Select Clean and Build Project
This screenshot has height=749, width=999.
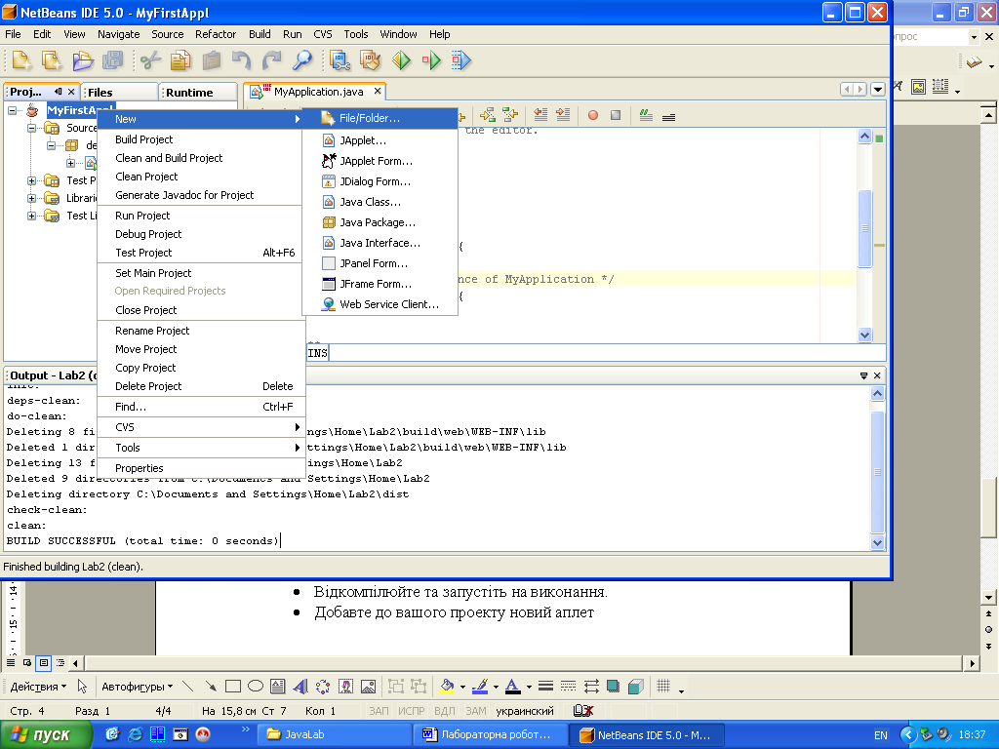coord(201,158)
